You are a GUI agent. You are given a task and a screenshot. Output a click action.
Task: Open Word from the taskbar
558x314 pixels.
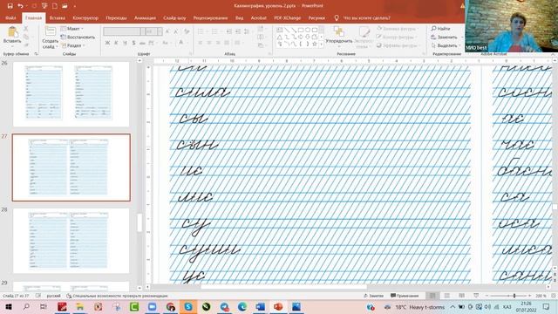(x=260, y=306)
